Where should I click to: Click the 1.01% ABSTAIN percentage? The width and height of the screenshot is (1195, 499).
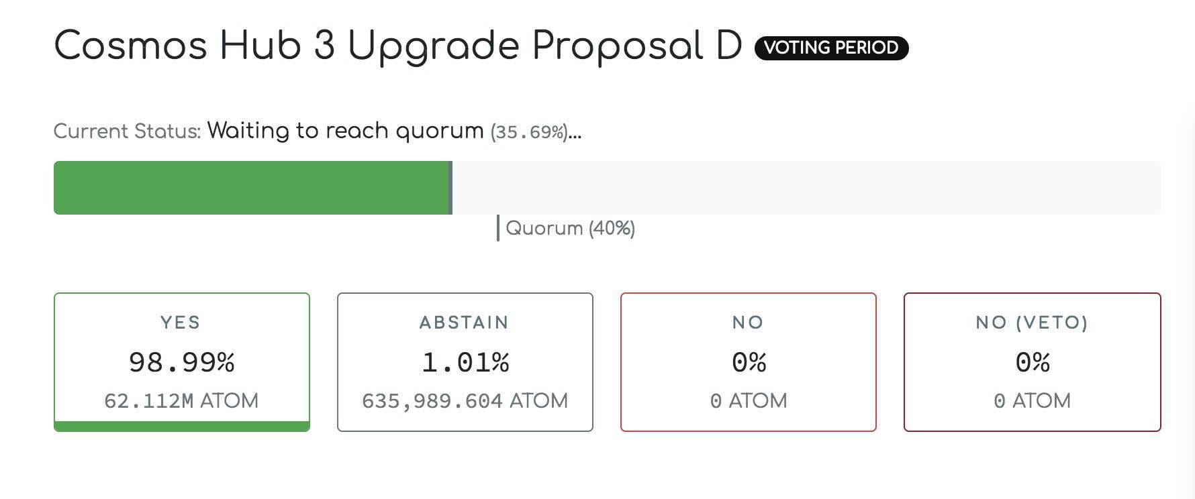coord(465,363)
